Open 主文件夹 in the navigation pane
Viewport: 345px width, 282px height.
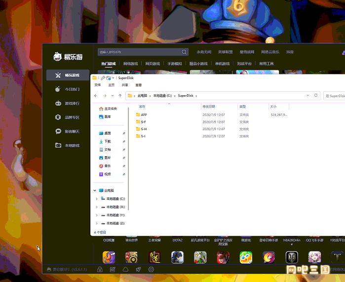pyautogui.click(x=108, y=109)
